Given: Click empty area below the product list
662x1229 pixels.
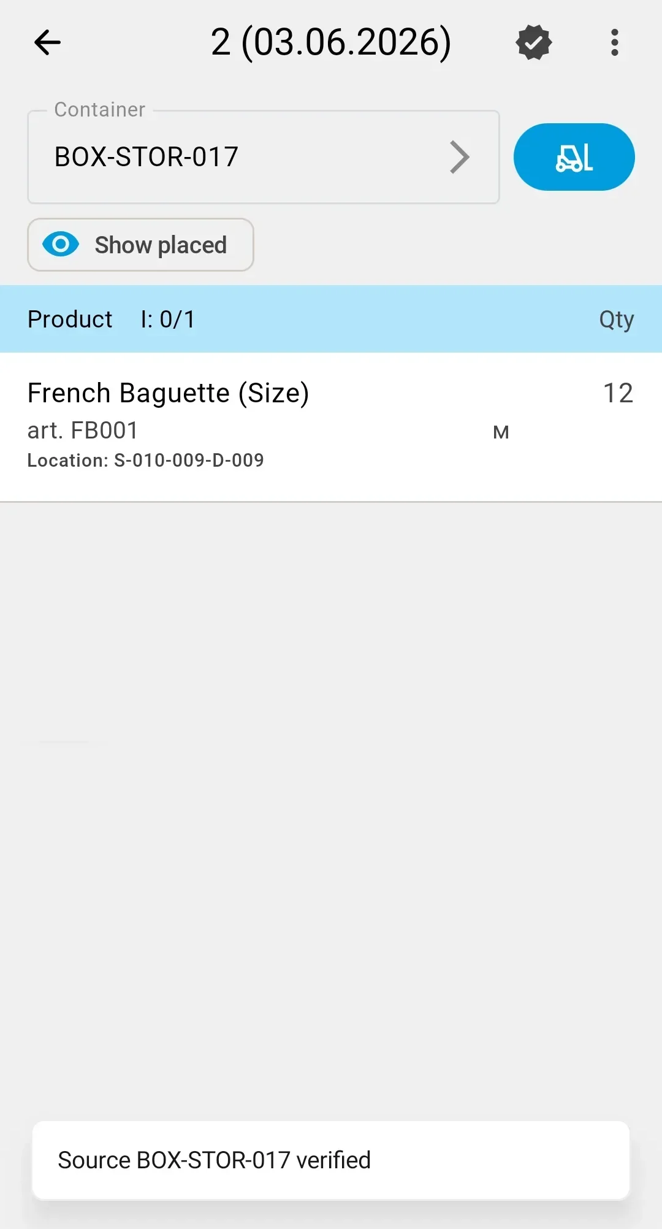Looking at the screenshot, I should 331,797.
